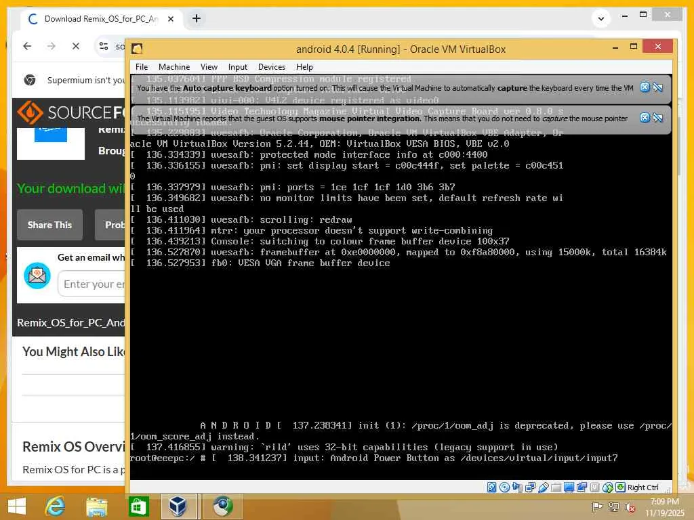
Task: Click the 'Your download will' green text
Action: pyautogui.click(x=70, y=188)
